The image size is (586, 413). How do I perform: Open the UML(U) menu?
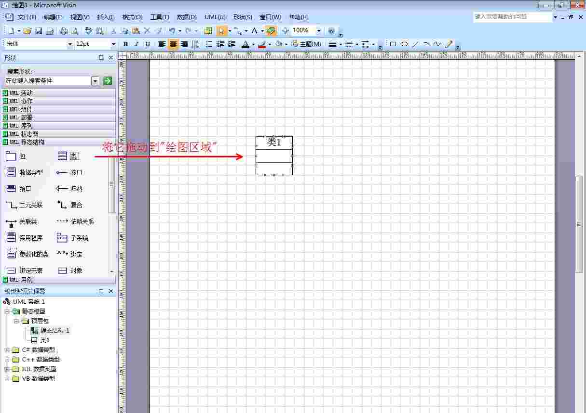214,17
